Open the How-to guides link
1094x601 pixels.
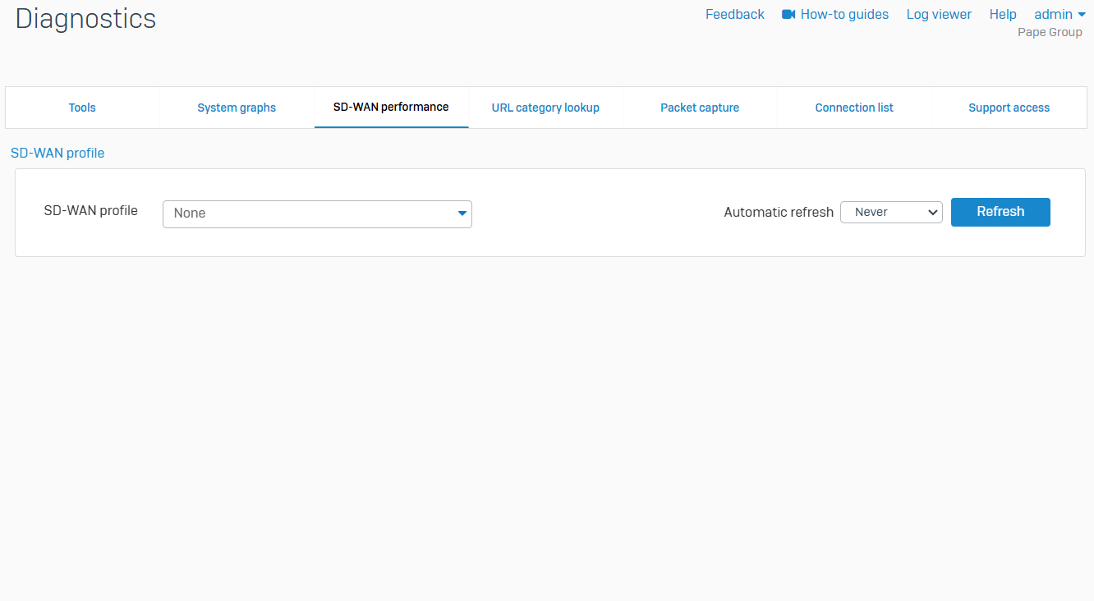(844, 15)
